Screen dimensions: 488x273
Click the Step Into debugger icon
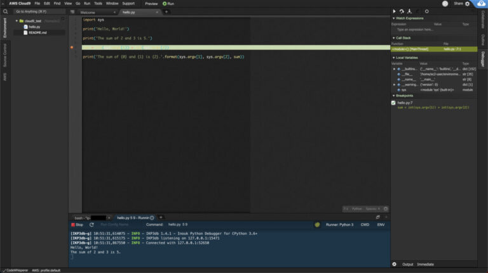tap(409, 11)
